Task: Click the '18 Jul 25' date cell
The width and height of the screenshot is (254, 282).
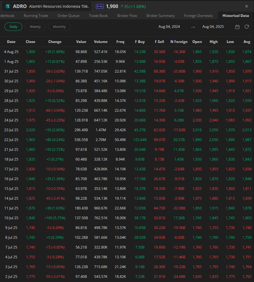Action: 11,159
